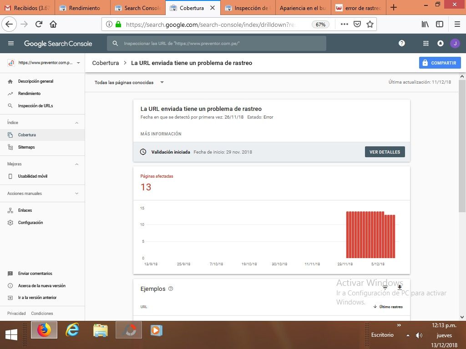The height and width of the screenshot is (349, 466).
Task: Open the media player taskbar icon
Action: pyautogui.click(x=157, y=330)
